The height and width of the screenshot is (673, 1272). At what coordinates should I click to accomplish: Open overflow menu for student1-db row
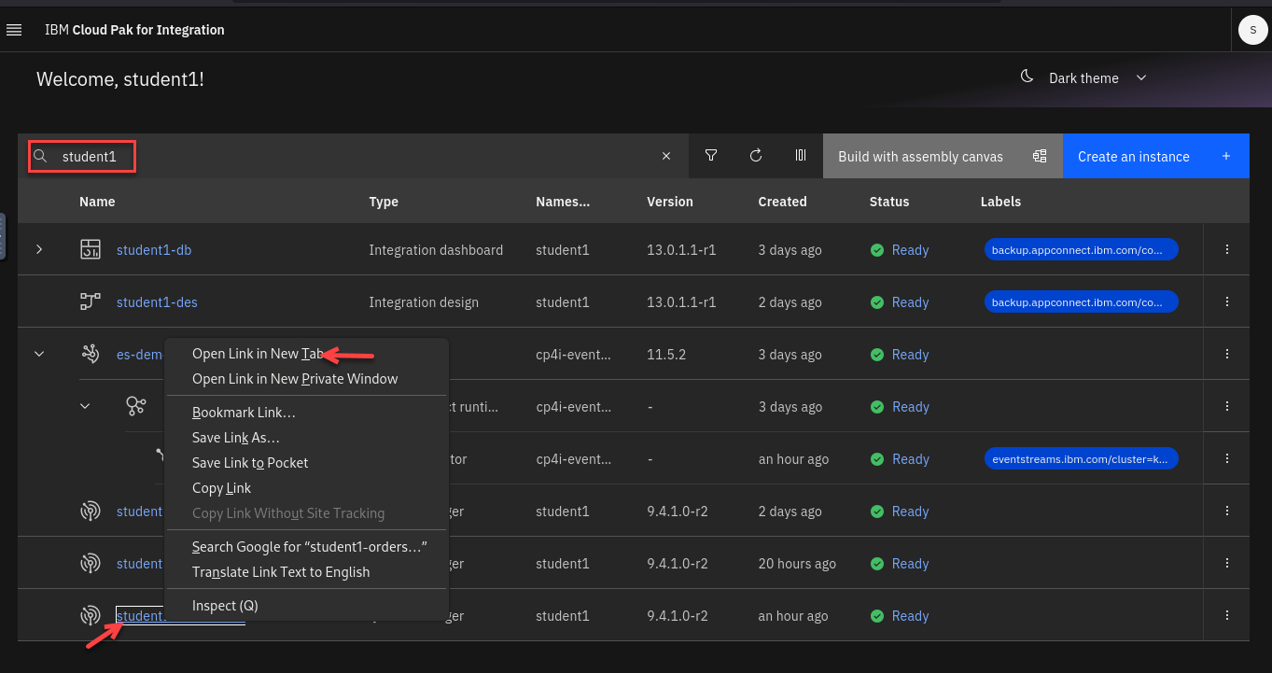1227,250
